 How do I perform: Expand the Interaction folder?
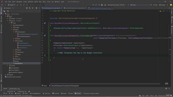coord(14,52)
